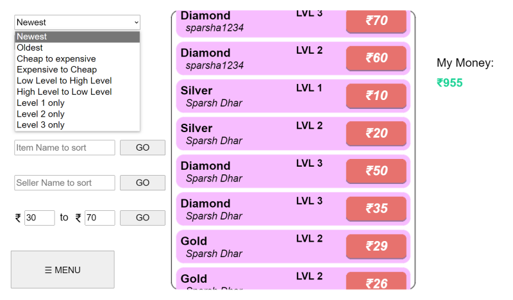The width and height of the screenshot is (513, 300).
Task: Pick High Level to Low Level
Action: [77, 92]
